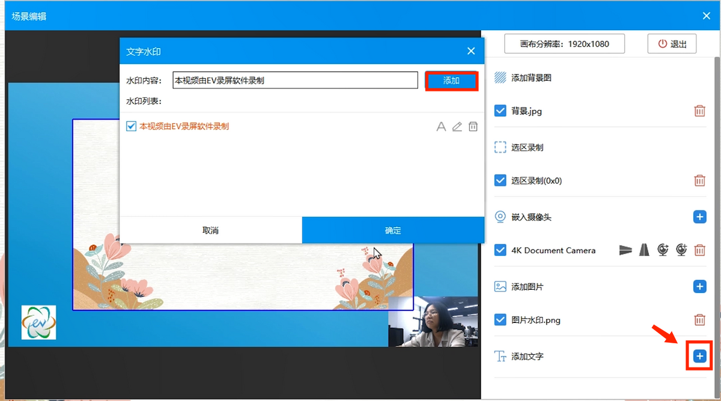
Task: Toggle the 图片水印.png checkbox
Action: (500, 320)
